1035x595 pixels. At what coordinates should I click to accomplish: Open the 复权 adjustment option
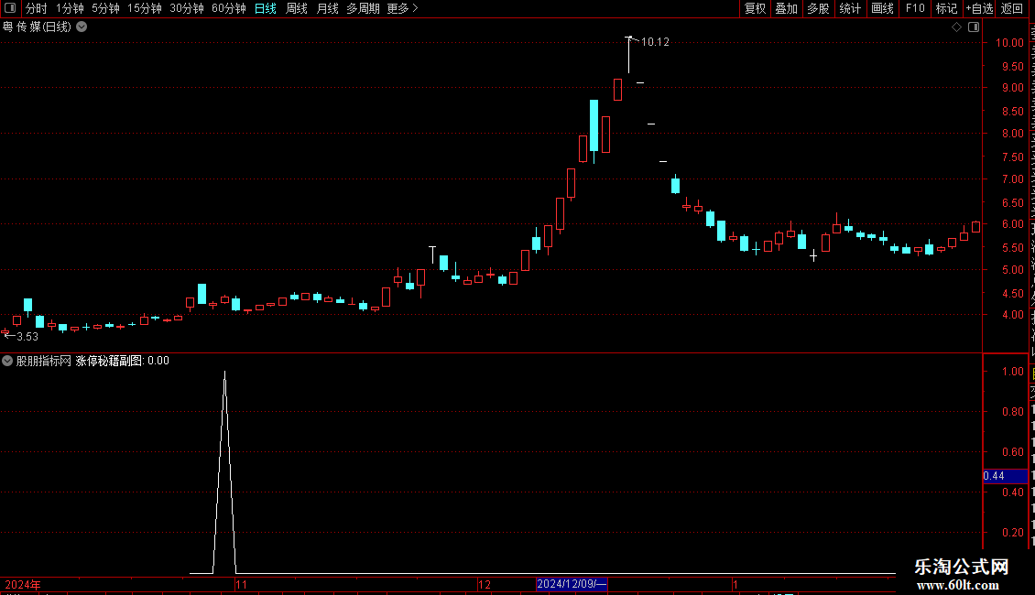click(755, 8)
